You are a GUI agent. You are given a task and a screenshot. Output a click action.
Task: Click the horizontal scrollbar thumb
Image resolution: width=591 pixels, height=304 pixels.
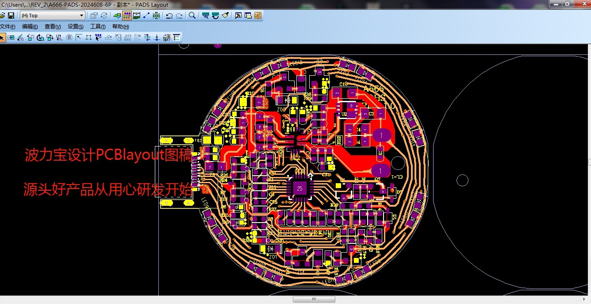pyautogui.click(x=314, y=300)
